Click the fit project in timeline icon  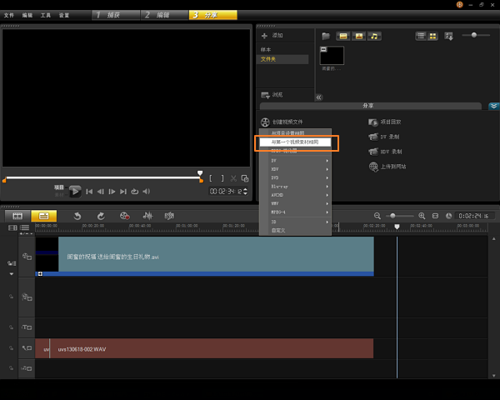point(435,216)
